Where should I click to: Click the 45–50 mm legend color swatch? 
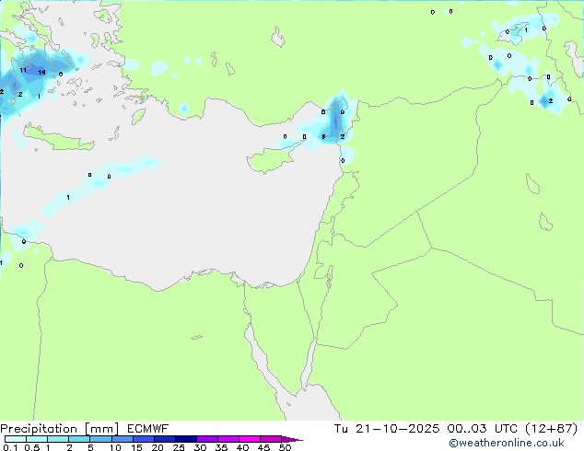click(271, 439)
